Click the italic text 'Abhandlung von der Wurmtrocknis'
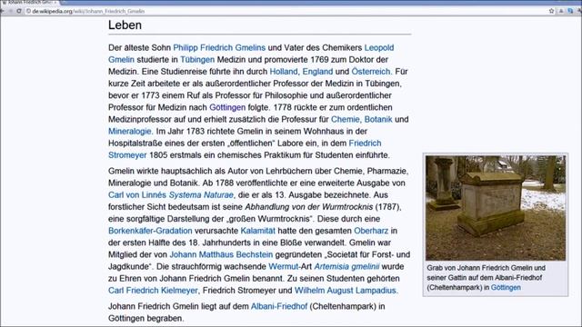Screen dimensions: 582x327 309,207
